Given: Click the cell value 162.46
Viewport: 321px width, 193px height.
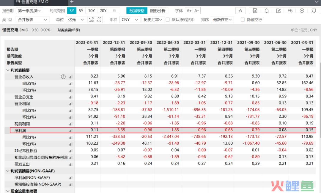Looking at the screenshot, I should [x=307, y=83].
